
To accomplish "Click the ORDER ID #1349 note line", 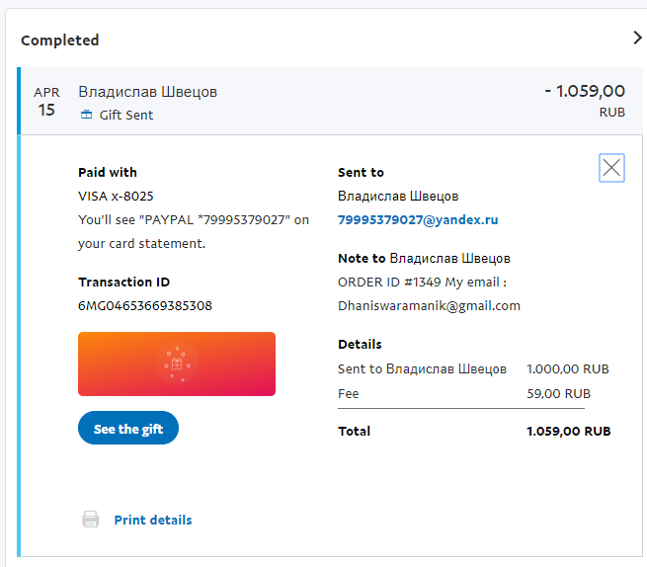I will click(x=422, y=282).
